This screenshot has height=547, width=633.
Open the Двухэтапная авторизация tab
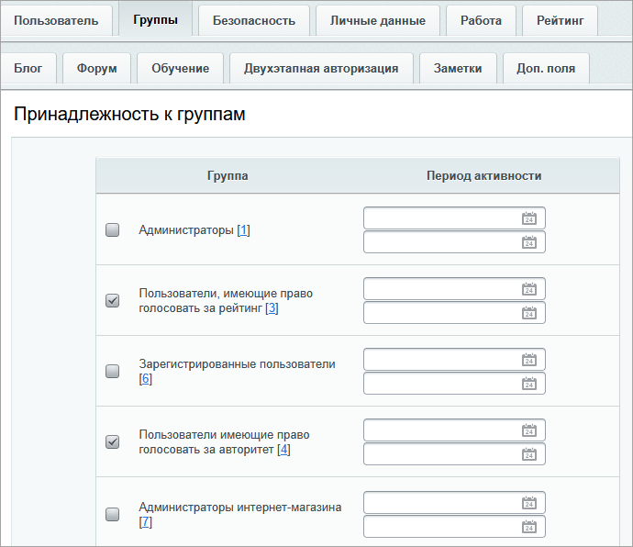point(321,68)
